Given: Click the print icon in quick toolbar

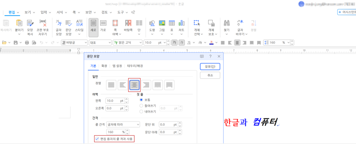Looking at the screenshot, I should point(27,43).
